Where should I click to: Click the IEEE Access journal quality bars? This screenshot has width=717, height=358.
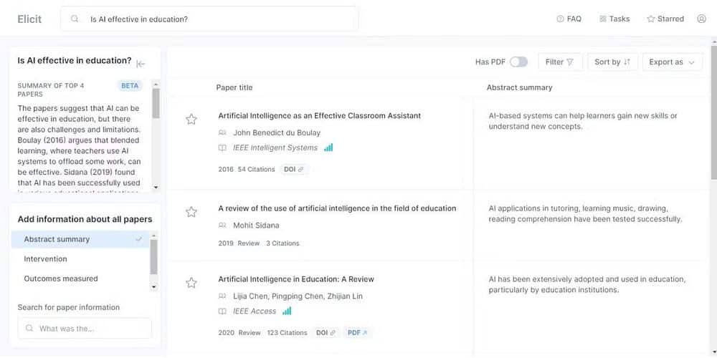[287, 311]
